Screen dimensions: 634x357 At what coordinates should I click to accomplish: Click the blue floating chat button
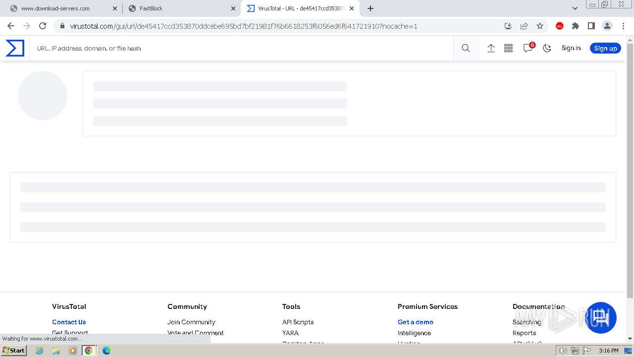[x=601, y=318]
